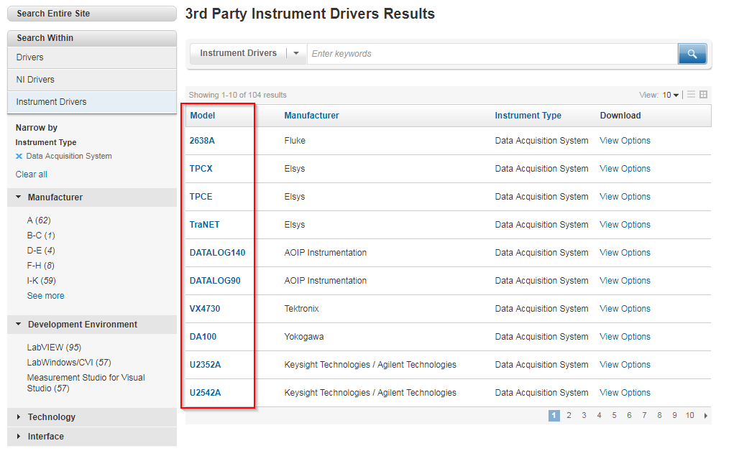The width and height of the screenshot is (739, 456).
Task: Open the Drivers search category
Action: tap(92, 57)
